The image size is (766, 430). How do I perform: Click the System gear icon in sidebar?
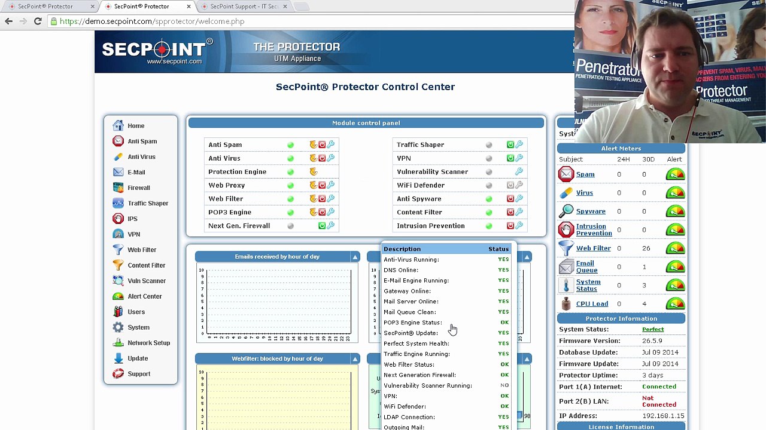[118, 328]
